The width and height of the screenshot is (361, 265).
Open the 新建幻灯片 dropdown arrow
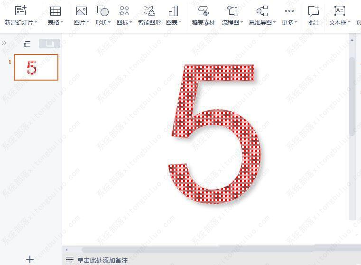[36, 22]
